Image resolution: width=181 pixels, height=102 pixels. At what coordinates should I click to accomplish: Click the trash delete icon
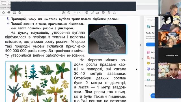[109, 13]
